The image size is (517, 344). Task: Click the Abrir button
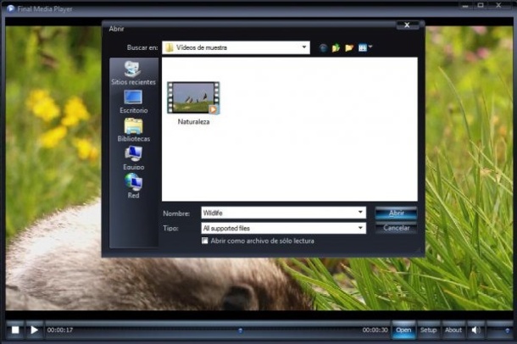(x=396, y=213)
